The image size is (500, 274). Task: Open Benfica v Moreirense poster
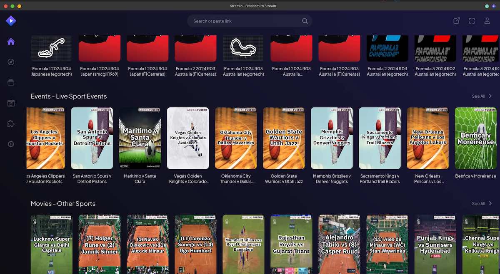pos(475,138)
